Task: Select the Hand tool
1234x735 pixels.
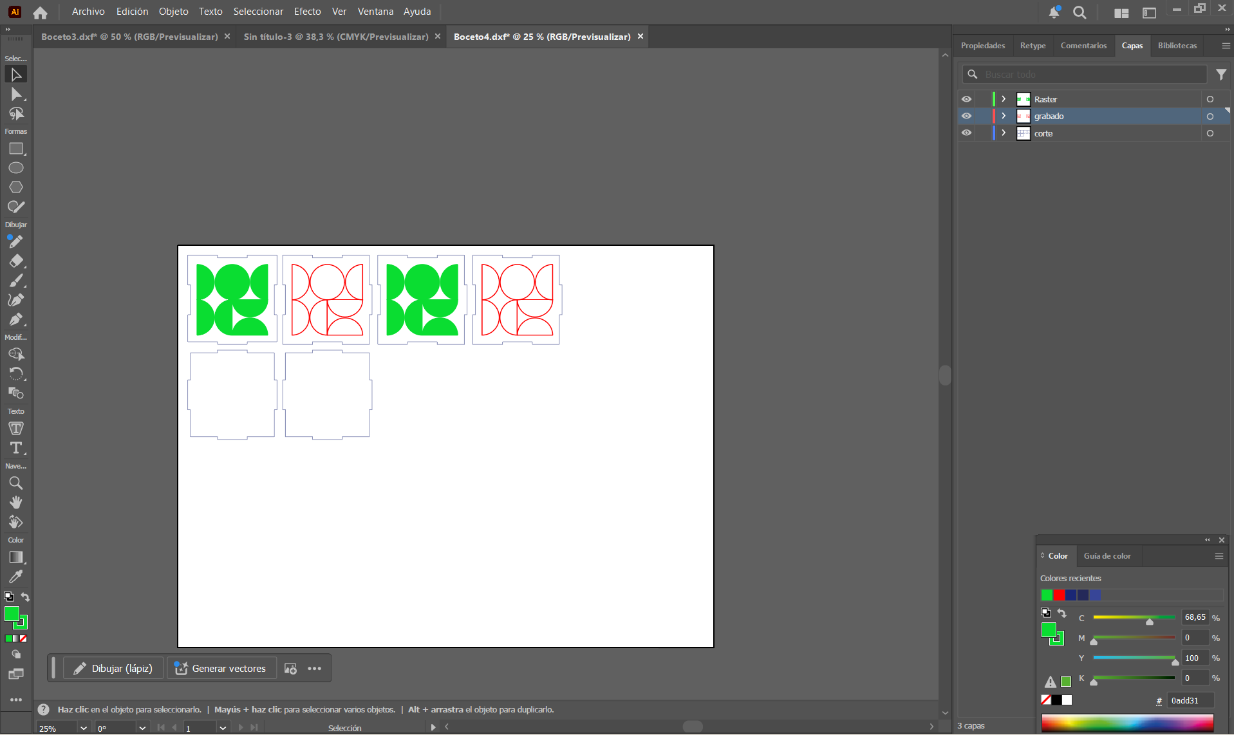Action: pyautogui.click(x=15, y=502)
